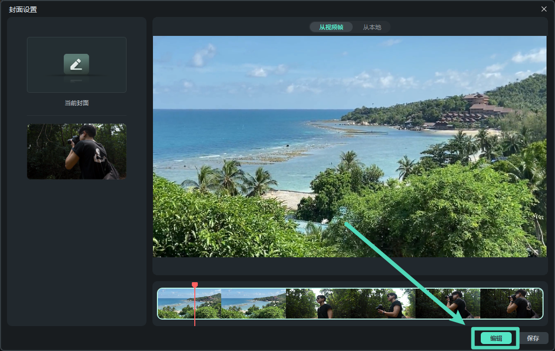Select the second beach frame in the filmstrip
This screenshot has width=555, height=351.
coord(254,304)
